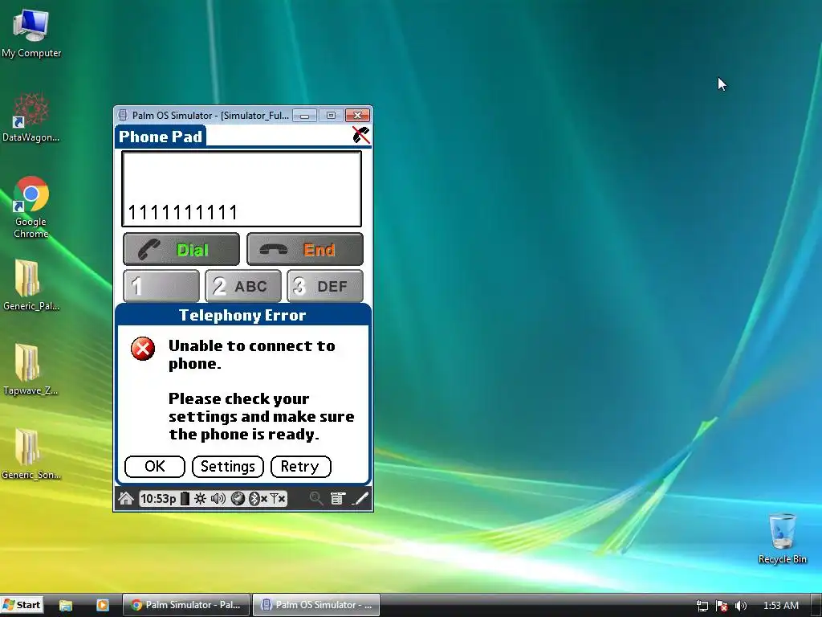The width and height of the screenshot is (822, 617).
Task: Open the brightness sun icon
Action: click(x=200, y=498)
